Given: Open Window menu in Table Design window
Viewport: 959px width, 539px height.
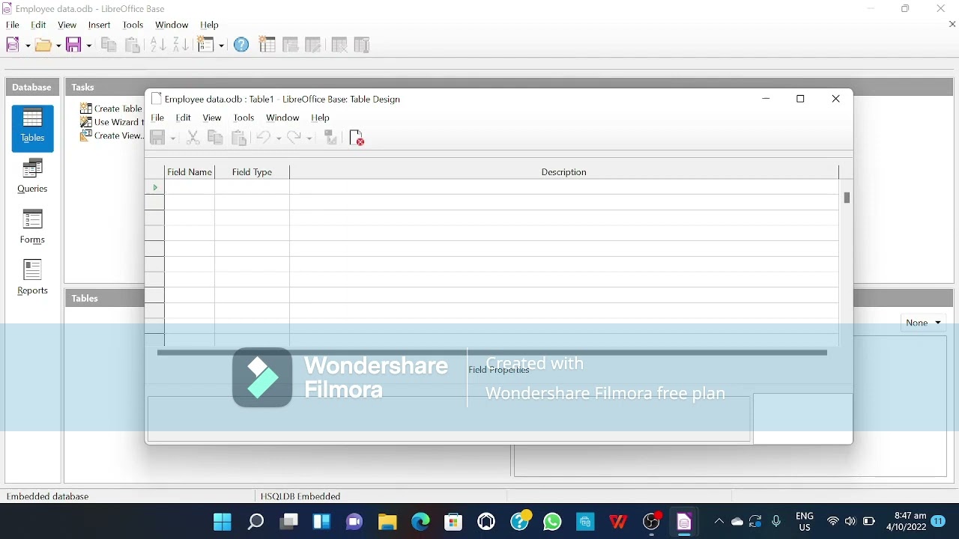Looking at the screenshot, I should [282, 118].
